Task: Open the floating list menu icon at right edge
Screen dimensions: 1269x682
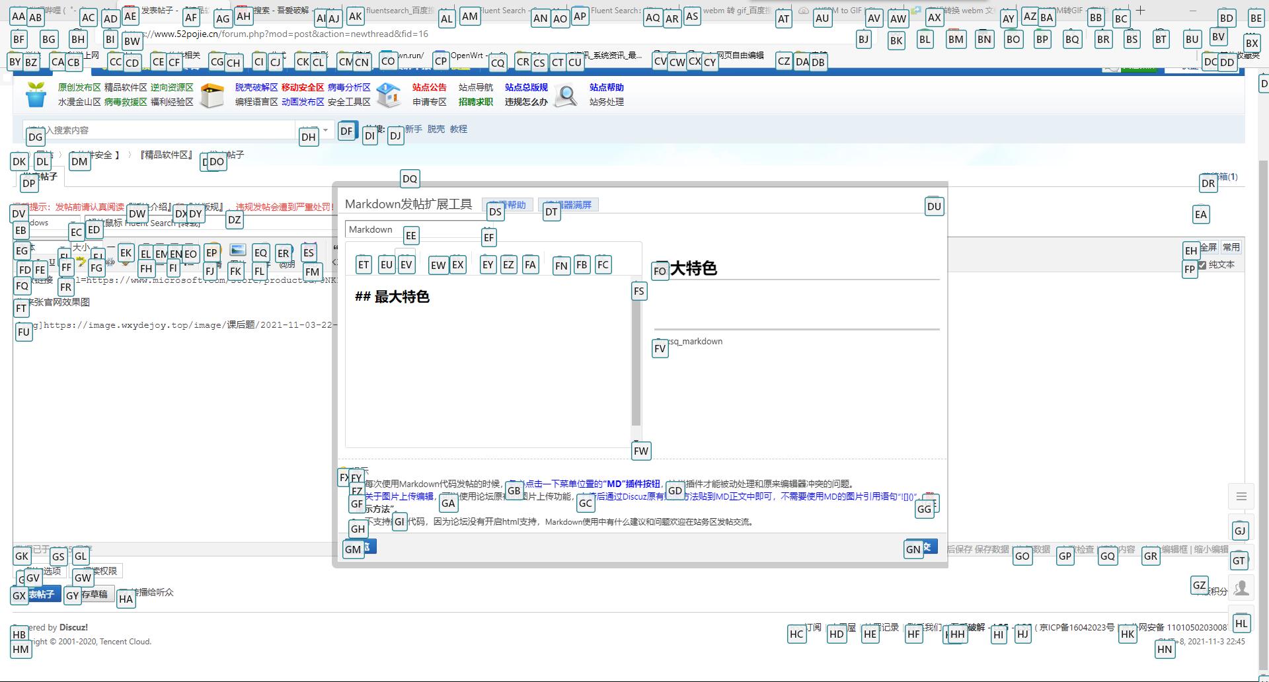Action: pyautogui.click(x=1241, y=496)
